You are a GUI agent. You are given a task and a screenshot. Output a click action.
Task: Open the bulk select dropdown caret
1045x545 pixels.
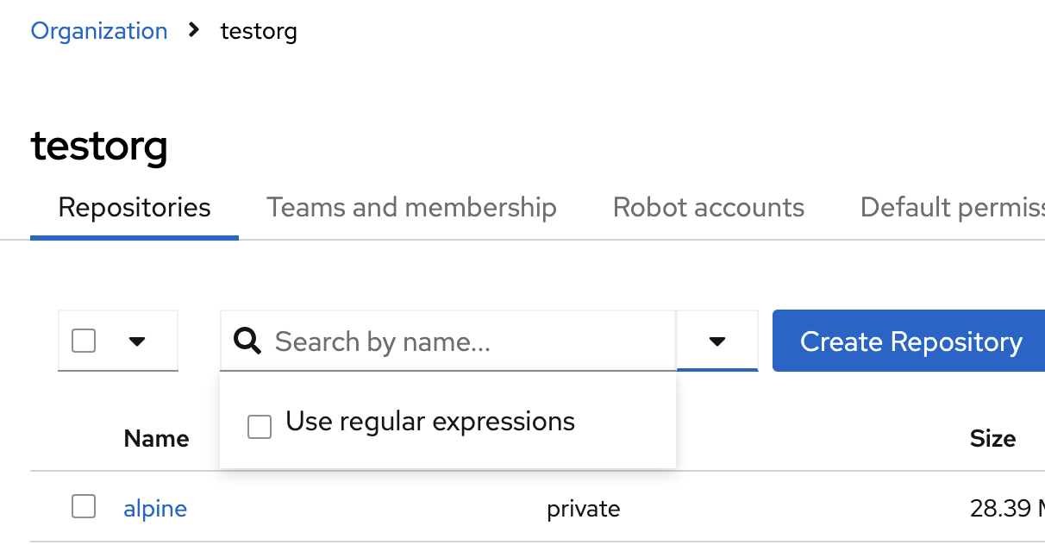[x=136, y=341]
